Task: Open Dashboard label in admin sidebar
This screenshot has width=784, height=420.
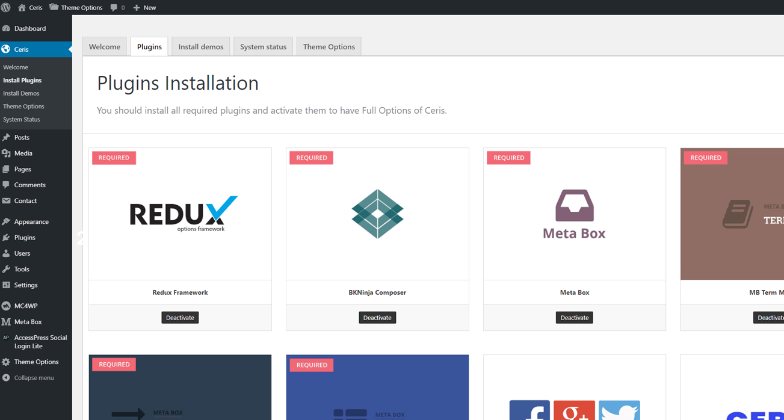Action: coord(30,28)
